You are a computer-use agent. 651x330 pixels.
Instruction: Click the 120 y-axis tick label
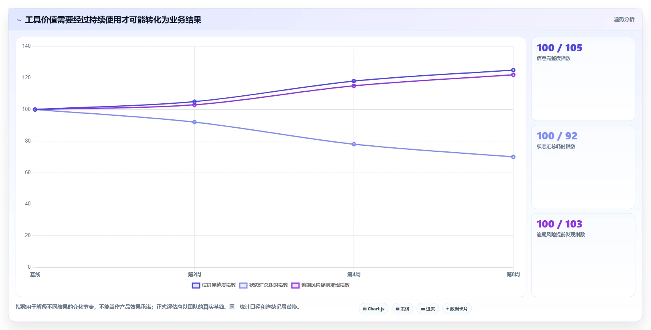[26, 78]
